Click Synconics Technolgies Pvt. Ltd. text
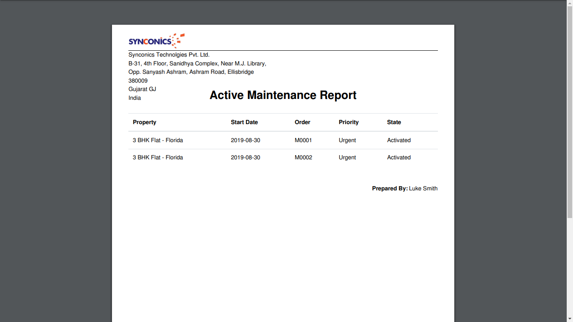 click(x=169, y=55)
